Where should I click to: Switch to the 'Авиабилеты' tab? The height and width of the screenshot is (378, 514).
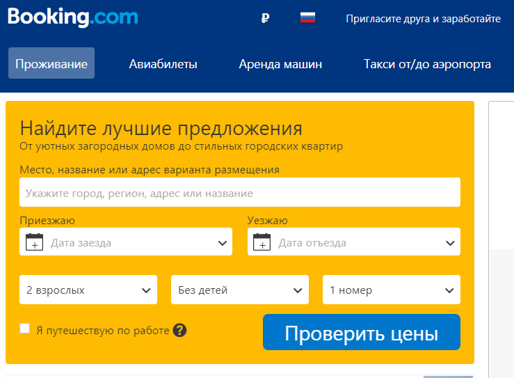163,64
